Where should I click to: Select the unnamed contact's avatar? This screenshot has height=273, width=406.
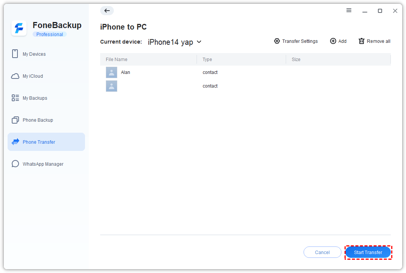pos(112,86)
